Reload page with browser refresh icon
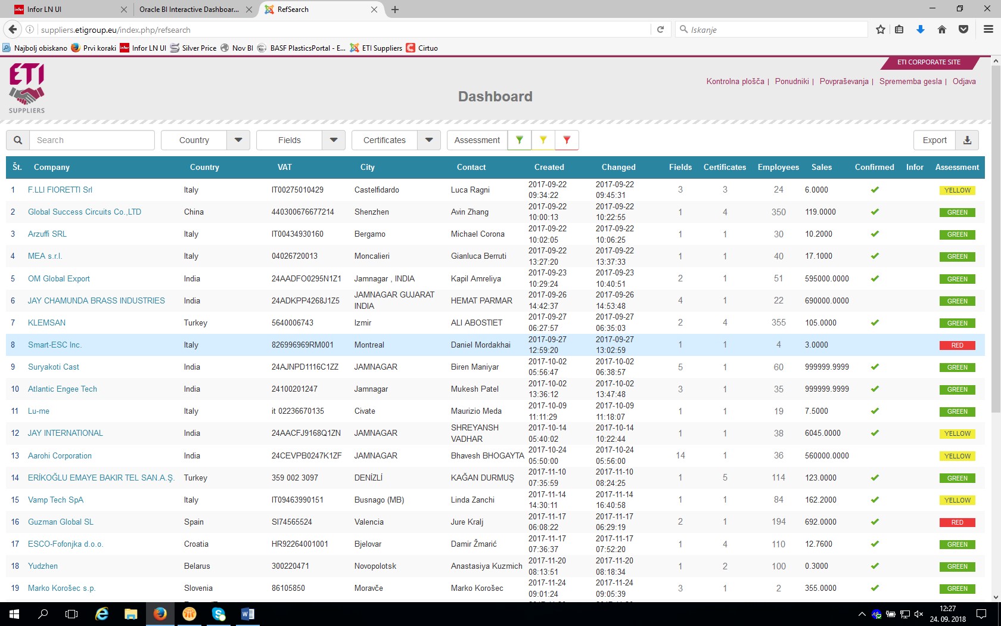This screenshot has width=1001, height=626. pos(660,29)
